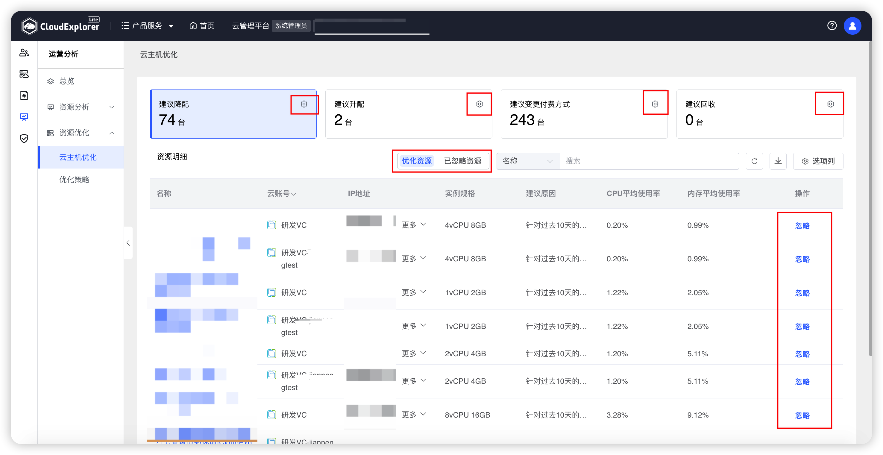883x455 pixels.
Task: Open the user management sidebar icon
Action: [x=24, y=53]
